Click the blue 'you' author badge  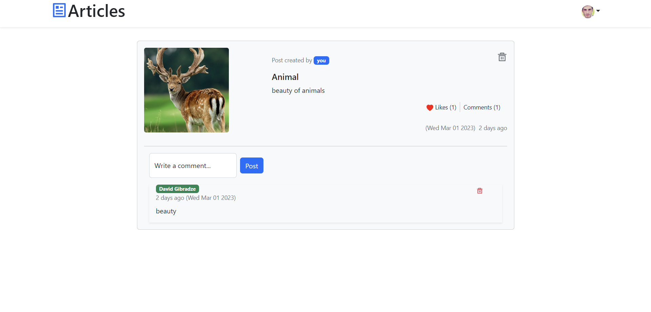tap(321, 60)
